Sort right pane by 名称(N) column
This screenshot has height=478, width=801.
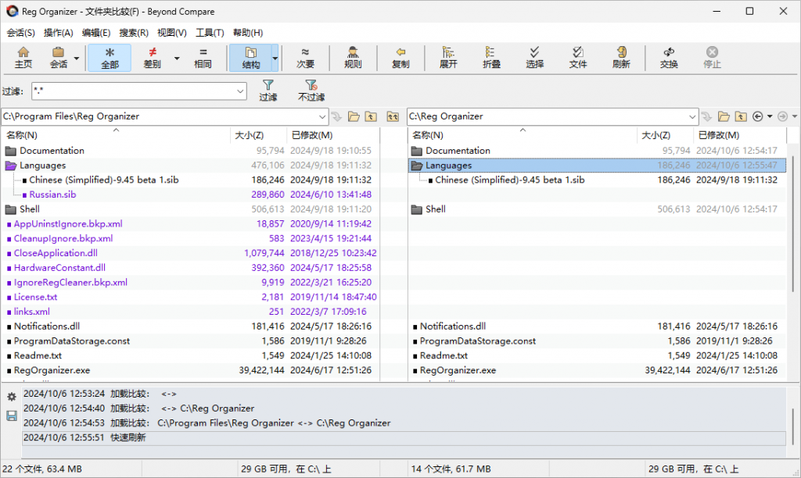[523, 135]
